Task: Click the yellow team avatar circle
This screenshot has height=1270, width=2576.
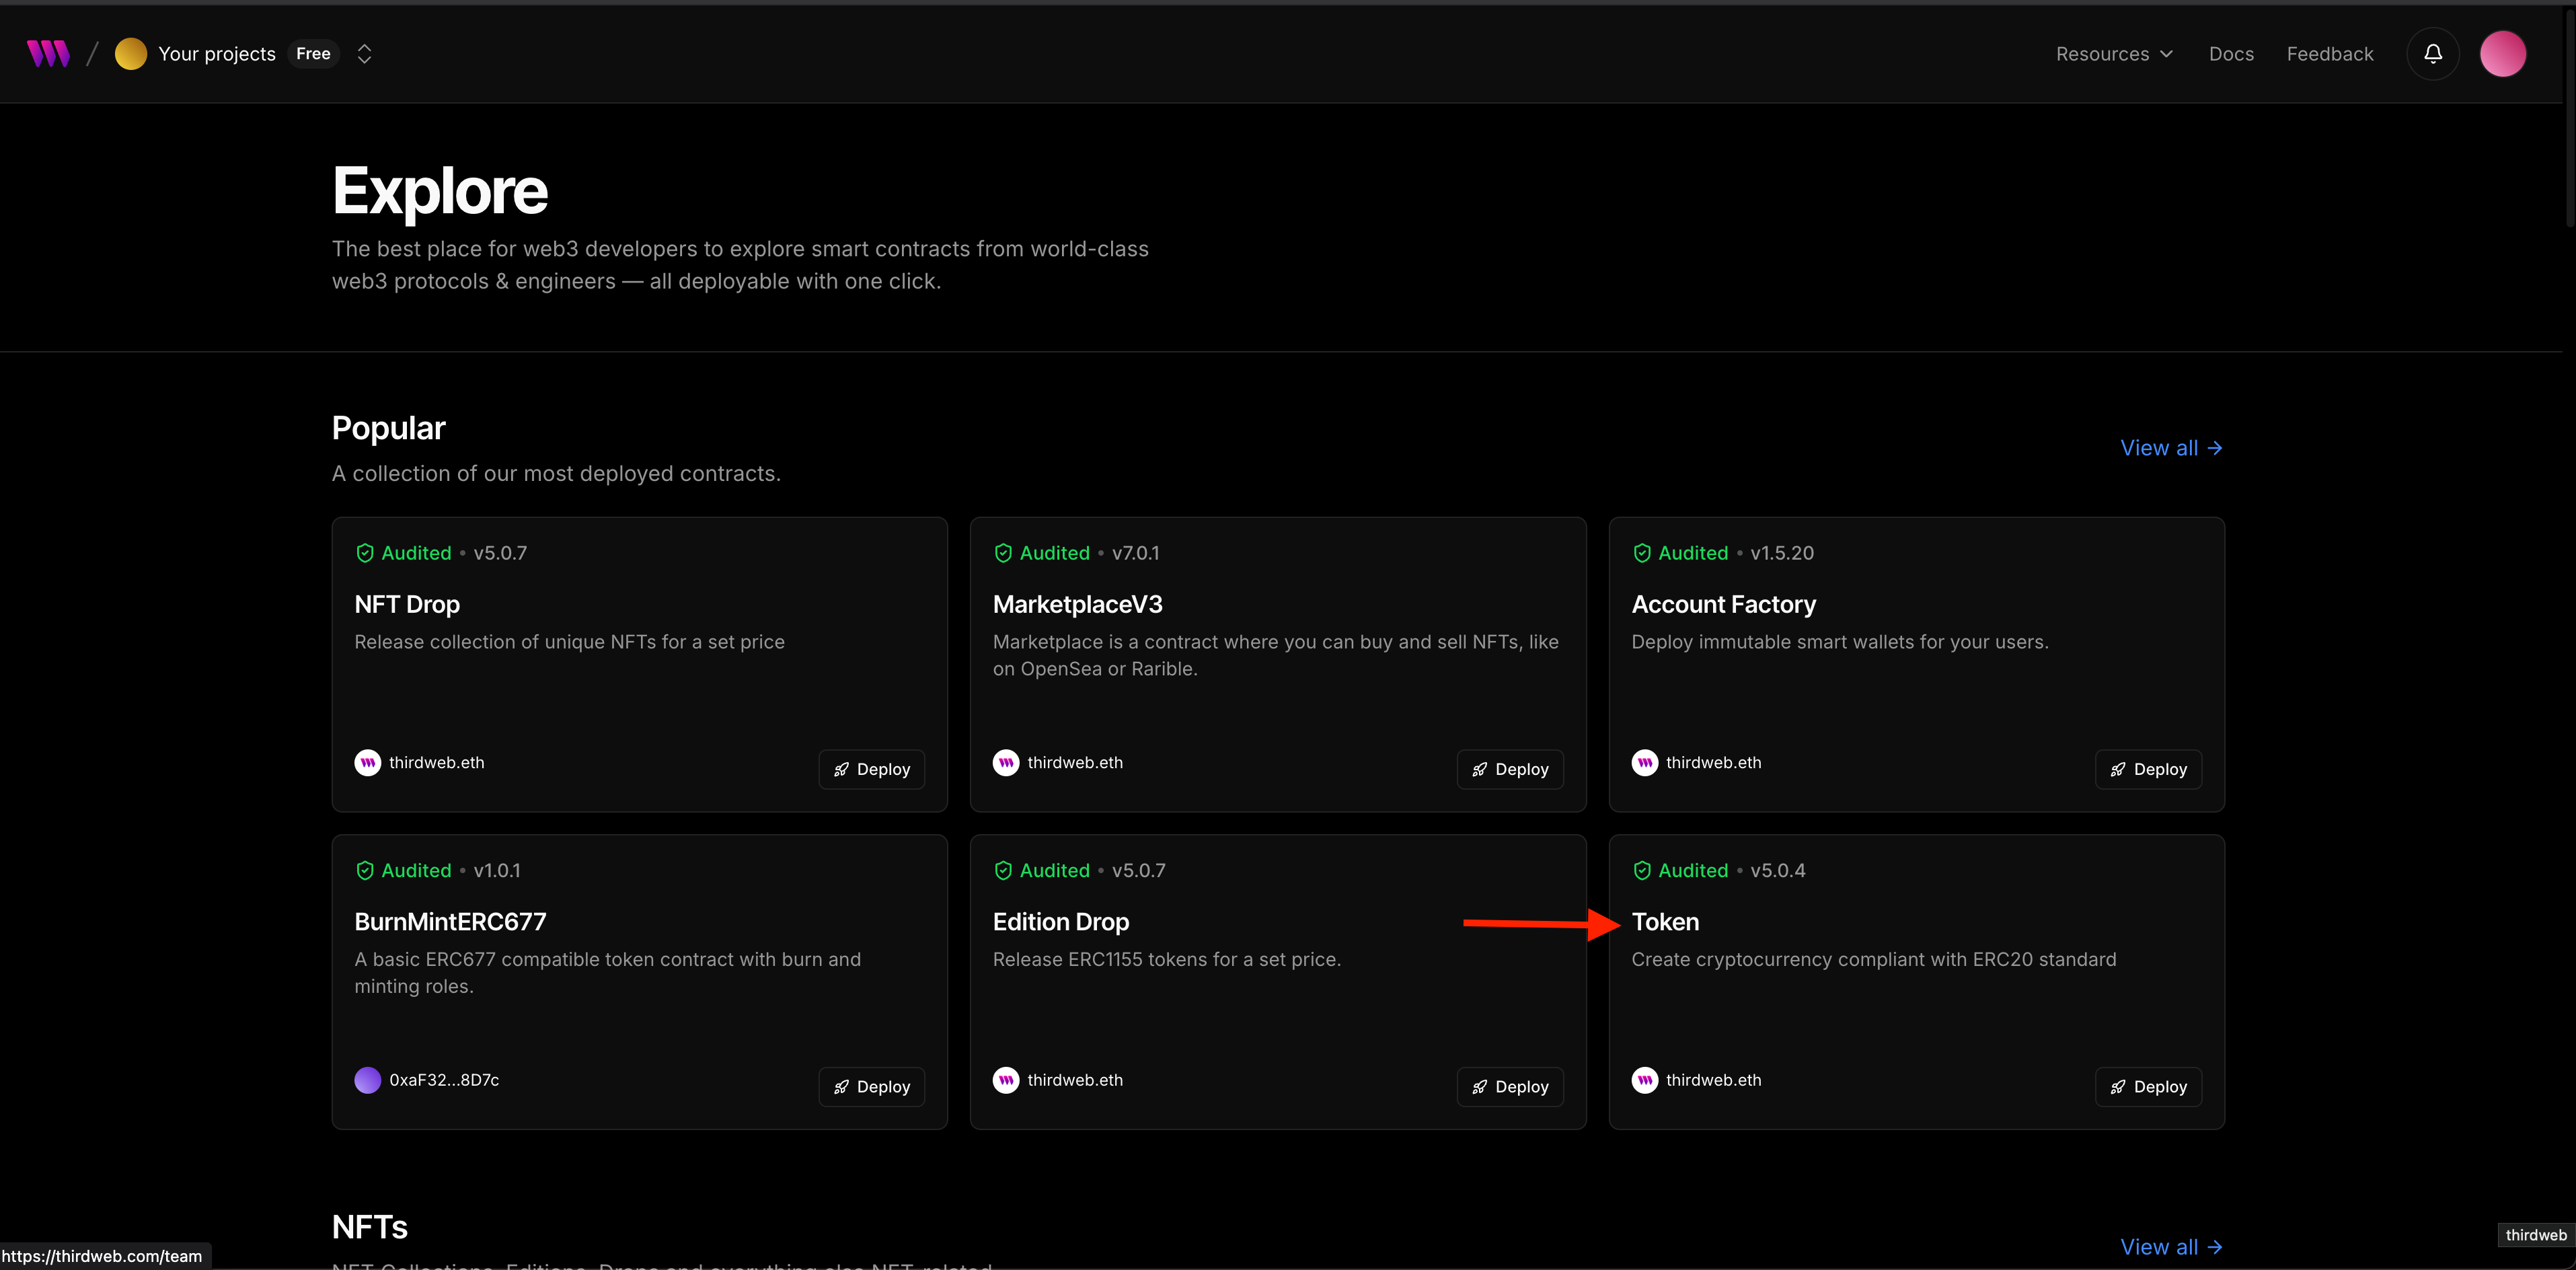Action: tap(131, 54)
